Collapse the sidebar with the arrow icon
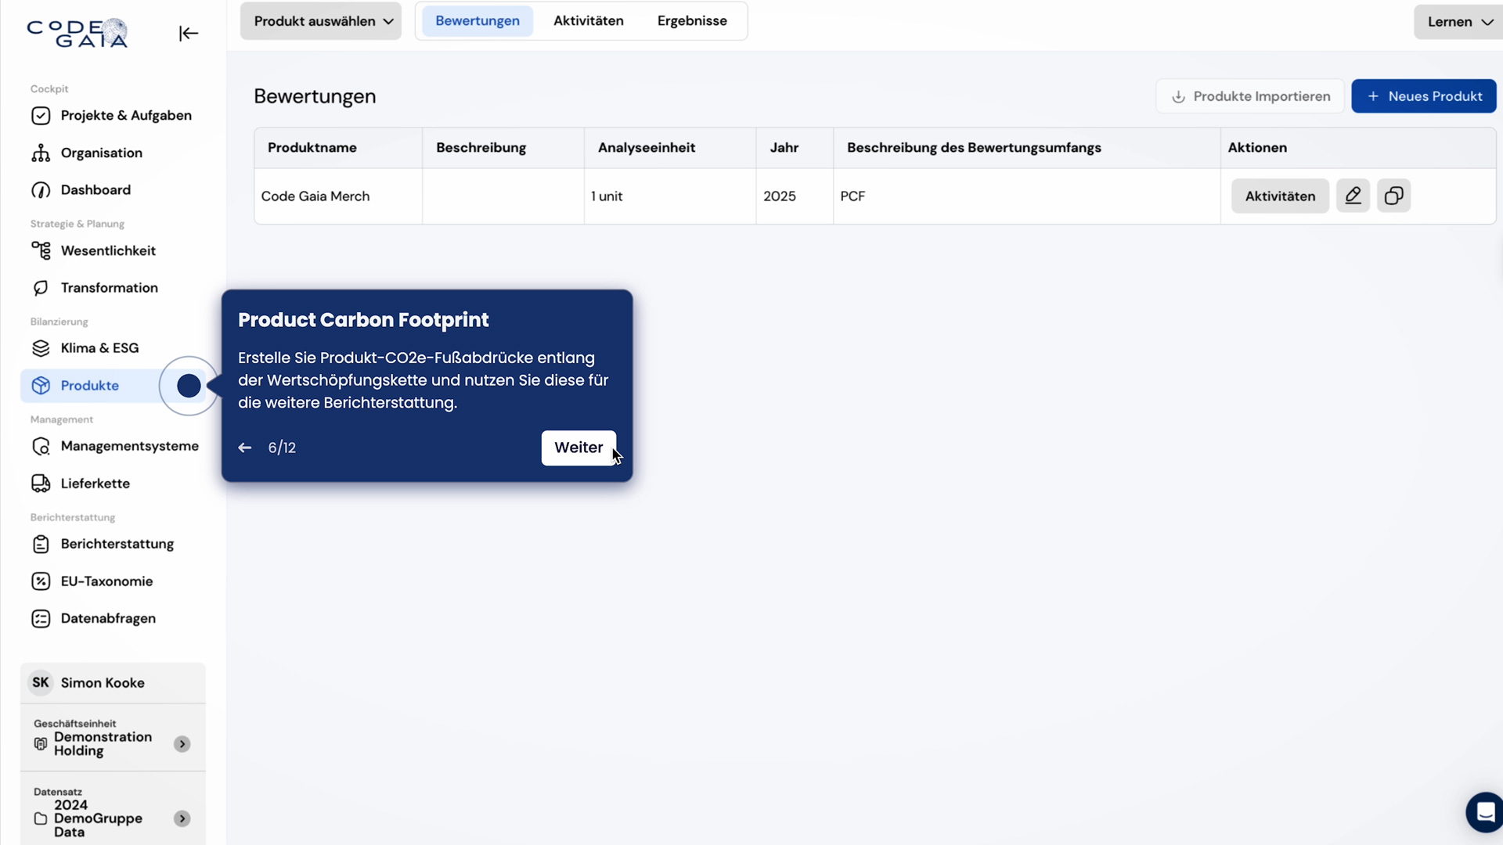The width and height of the screenshot is (1503, 845). point(189,33)
